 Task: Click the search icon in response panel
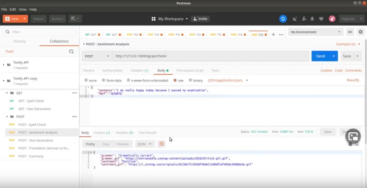coord(357,144)
